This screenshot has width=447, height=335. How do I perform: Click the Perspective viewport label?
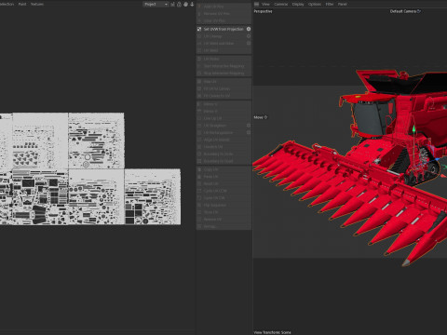[263, 11]
